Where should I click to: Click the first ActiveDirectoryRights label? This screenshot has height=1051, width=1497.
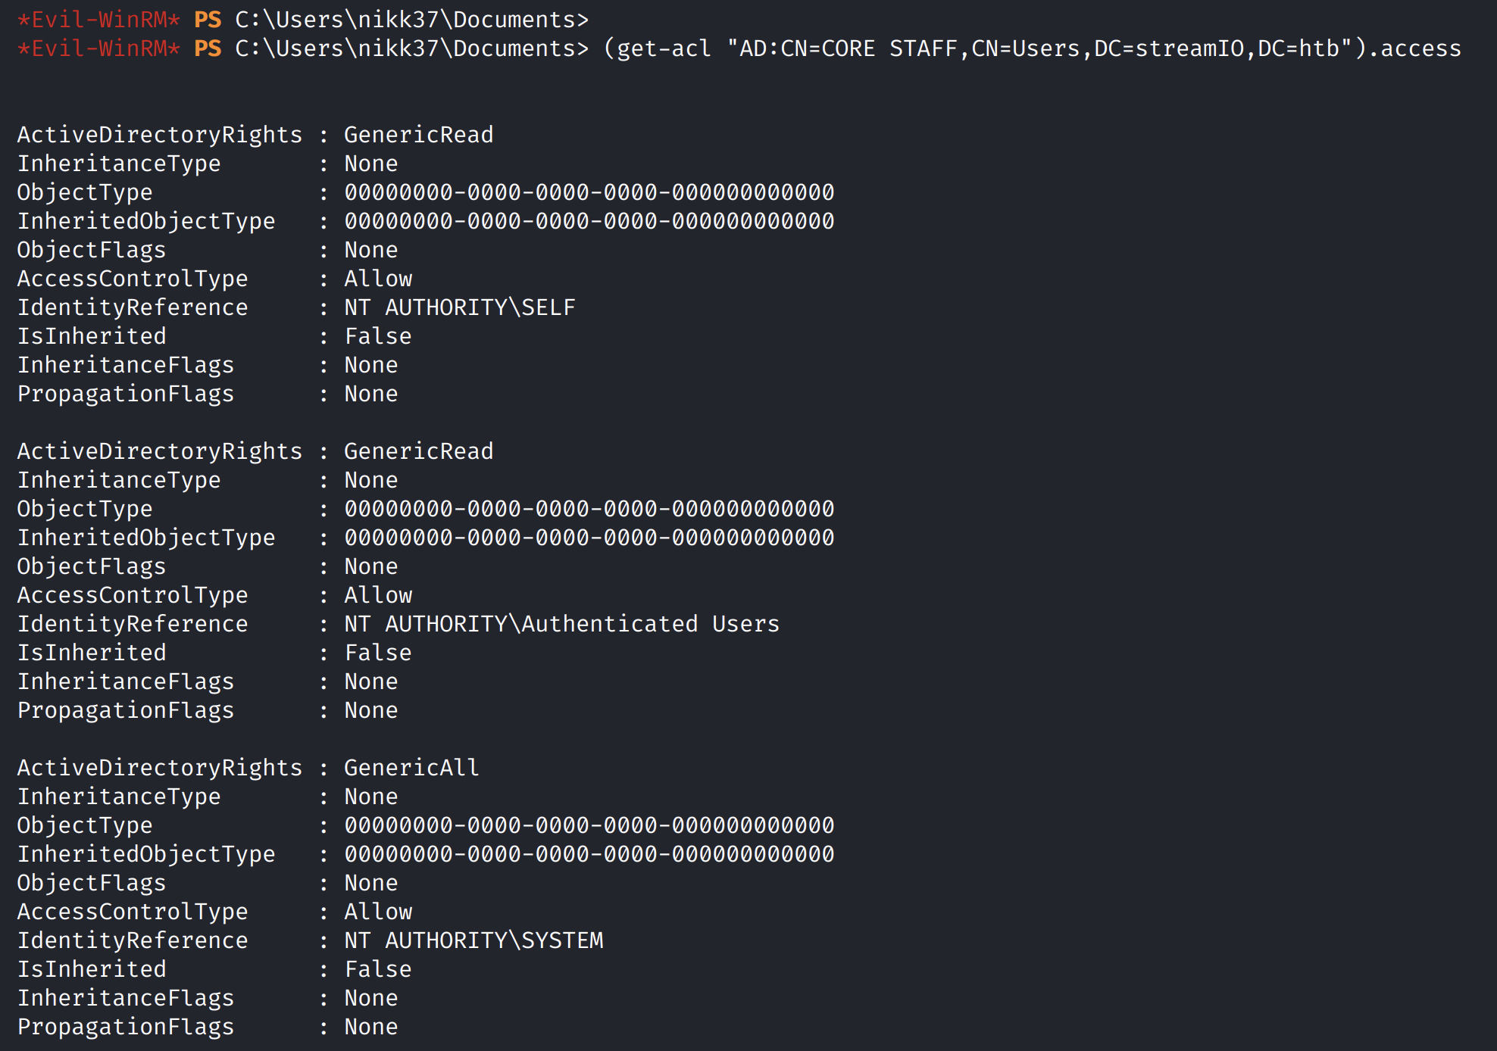click(160, 135)
